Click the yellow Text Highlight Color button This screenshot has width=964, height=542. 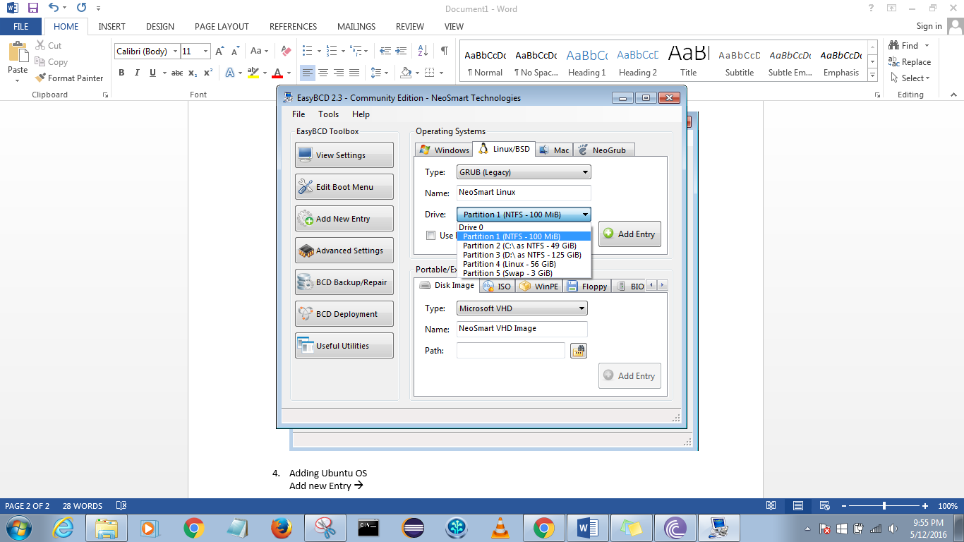click(253, 73)
